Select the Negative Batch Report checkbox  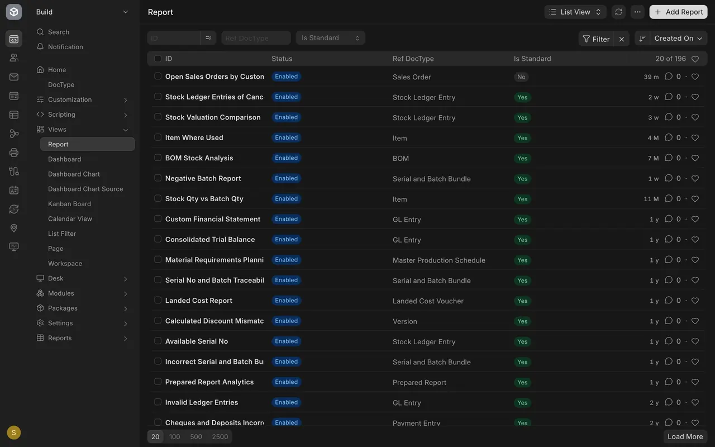pyautogui.click(x=158, y=178)
